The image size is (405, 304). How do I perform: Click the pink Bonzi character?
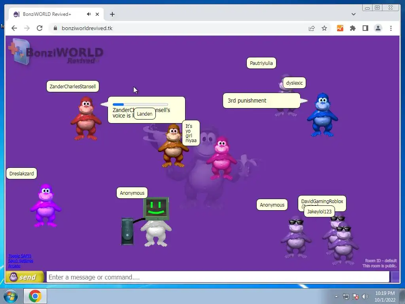tap(221, 158)
